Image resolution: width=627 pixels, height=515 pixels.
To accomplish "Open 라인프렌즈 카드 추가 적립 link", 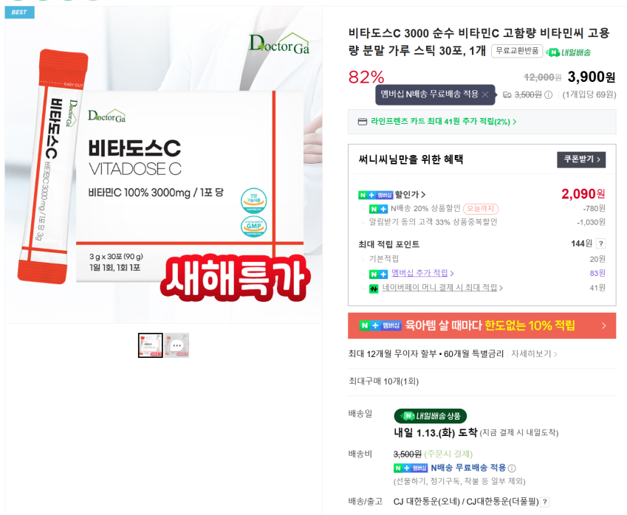I will (443, 122).
